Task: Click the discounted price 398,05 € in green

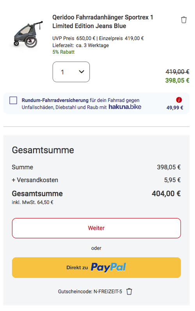Action: pos(177,80)
